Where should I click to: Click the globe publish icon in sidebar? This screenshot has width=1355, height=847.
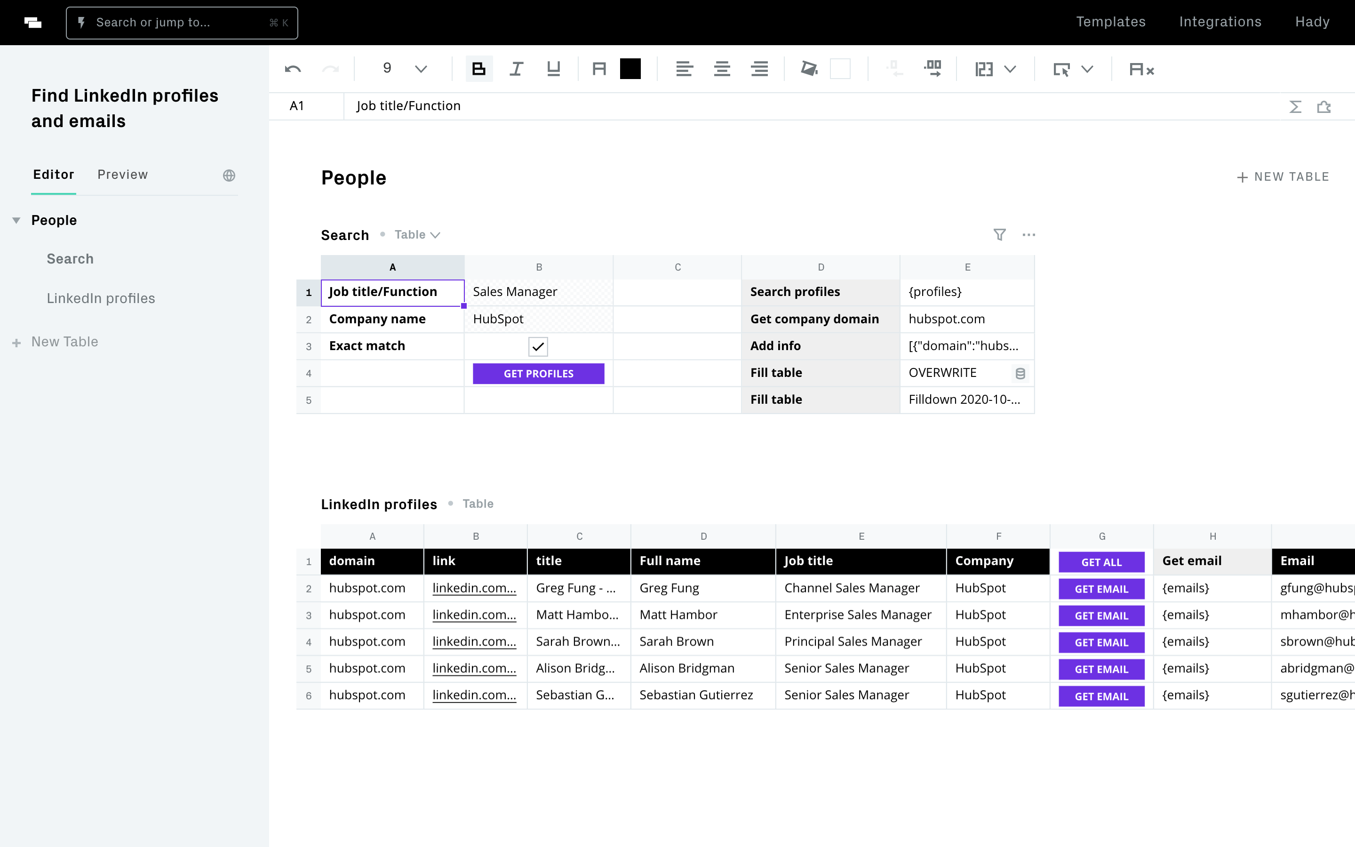pyautogui.click(x=229, y=176)
